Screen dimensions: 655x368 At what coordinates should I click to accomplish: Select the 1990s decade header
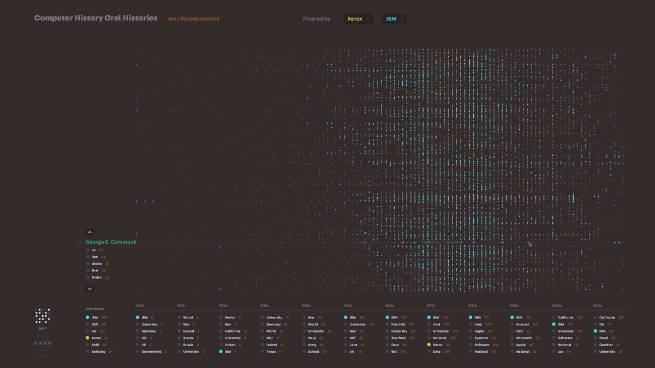[514, 306]
